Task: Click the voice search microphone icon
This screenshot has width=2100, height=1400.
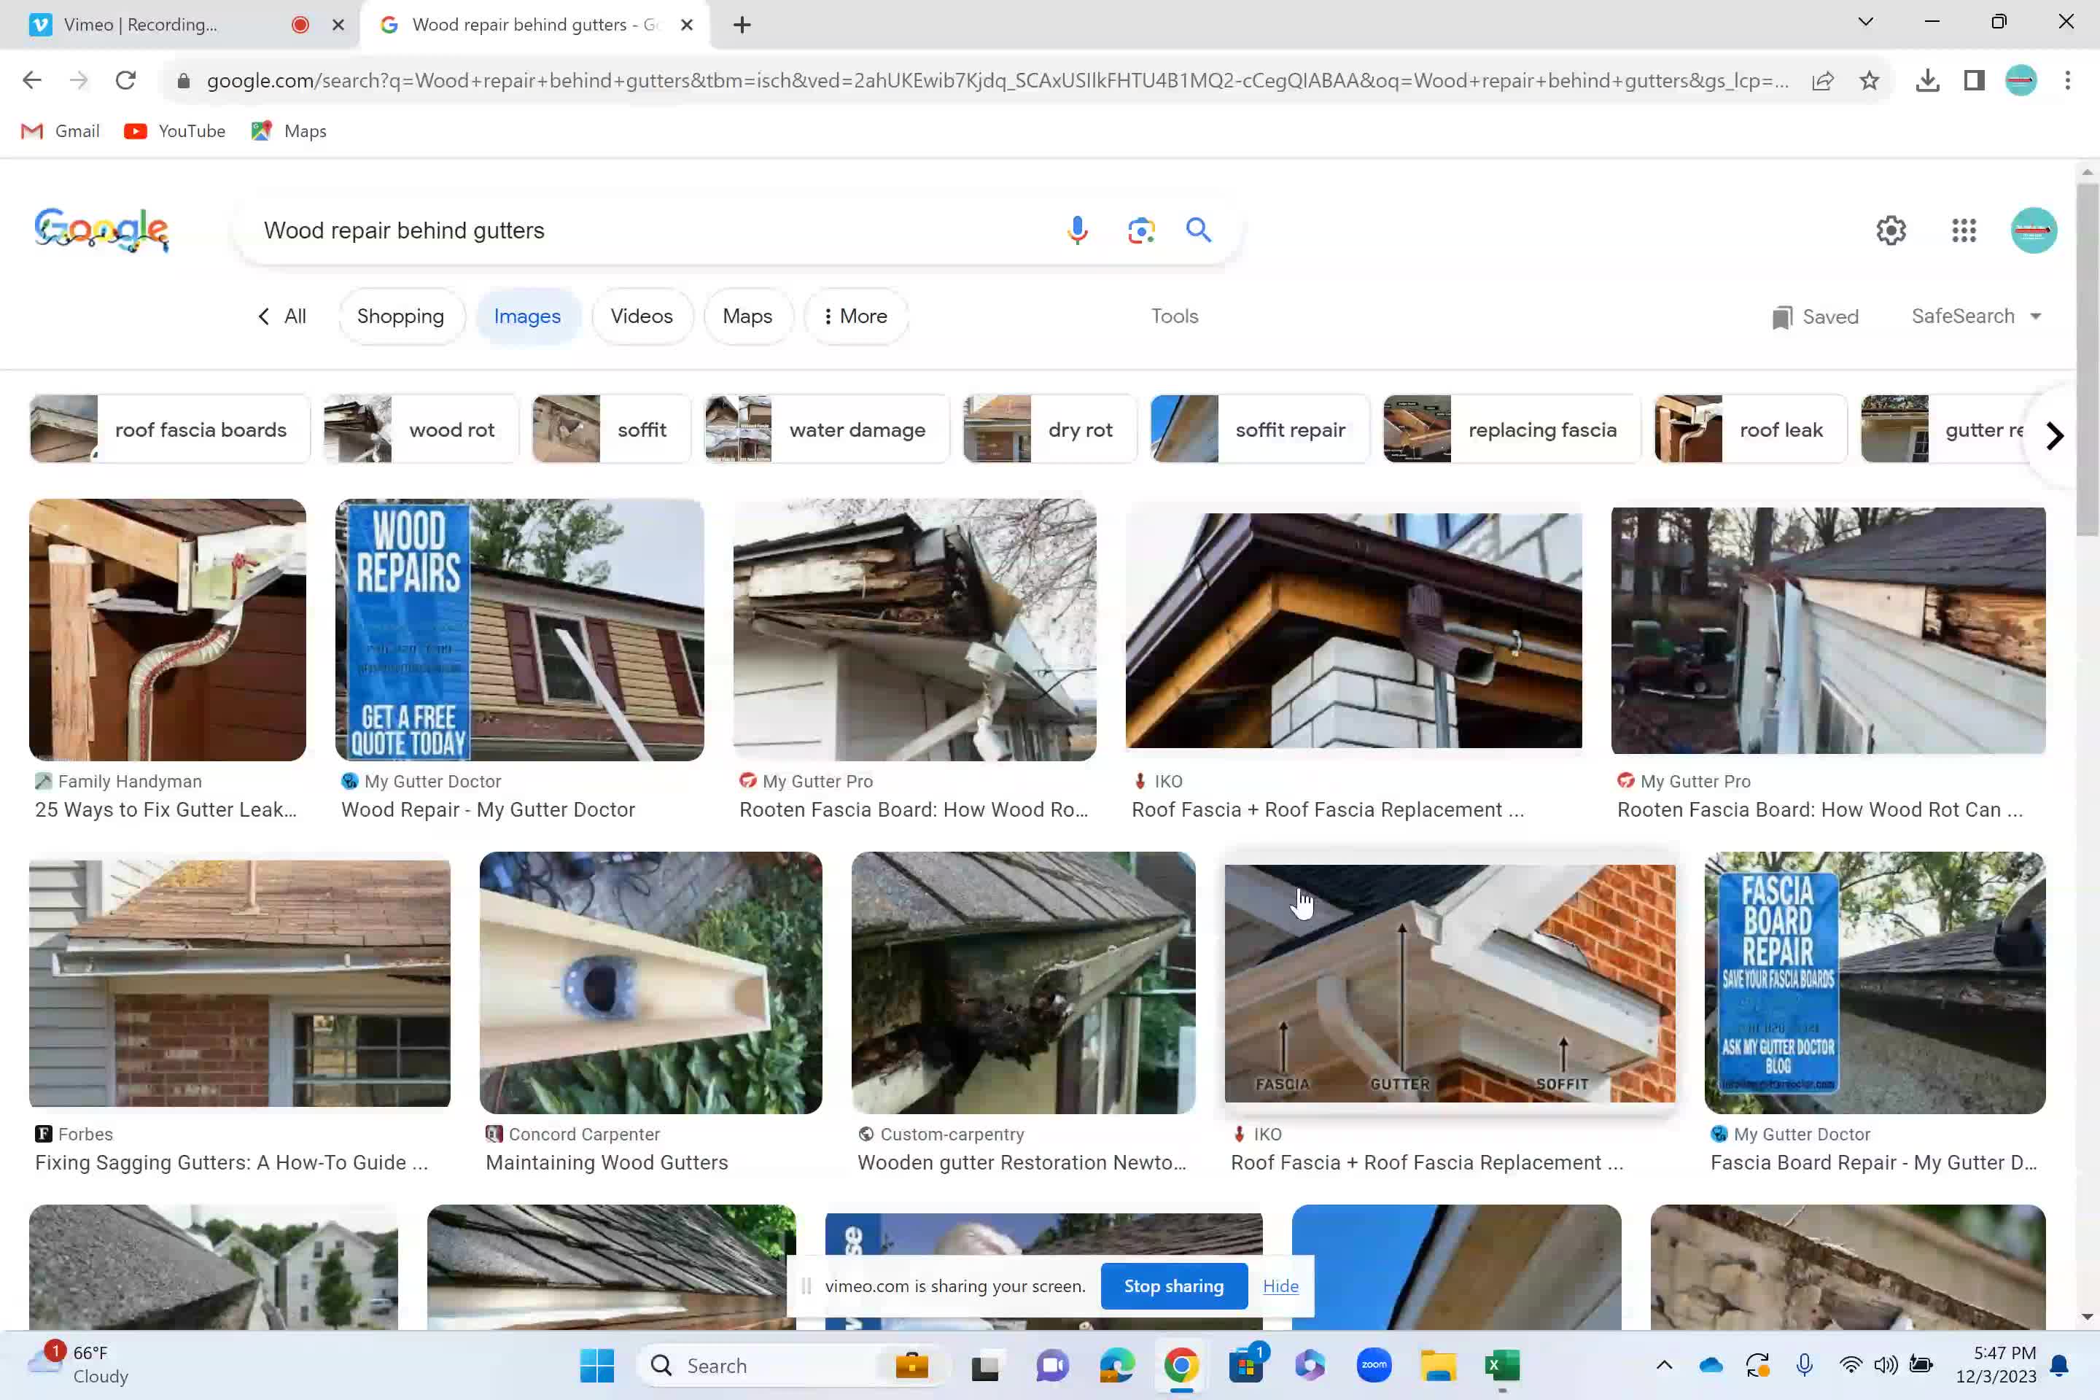Action: click(x=1078, y=230)
